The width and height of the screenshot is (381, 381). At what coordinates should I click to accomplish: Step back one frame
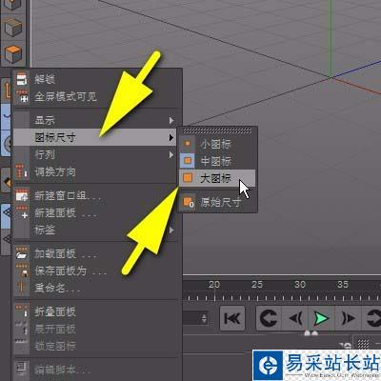[295, 318]
